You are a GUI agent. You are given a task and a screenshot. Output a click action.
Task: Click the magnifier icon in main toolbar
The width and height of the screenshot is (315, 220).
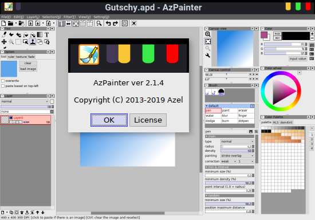point(99,23)
